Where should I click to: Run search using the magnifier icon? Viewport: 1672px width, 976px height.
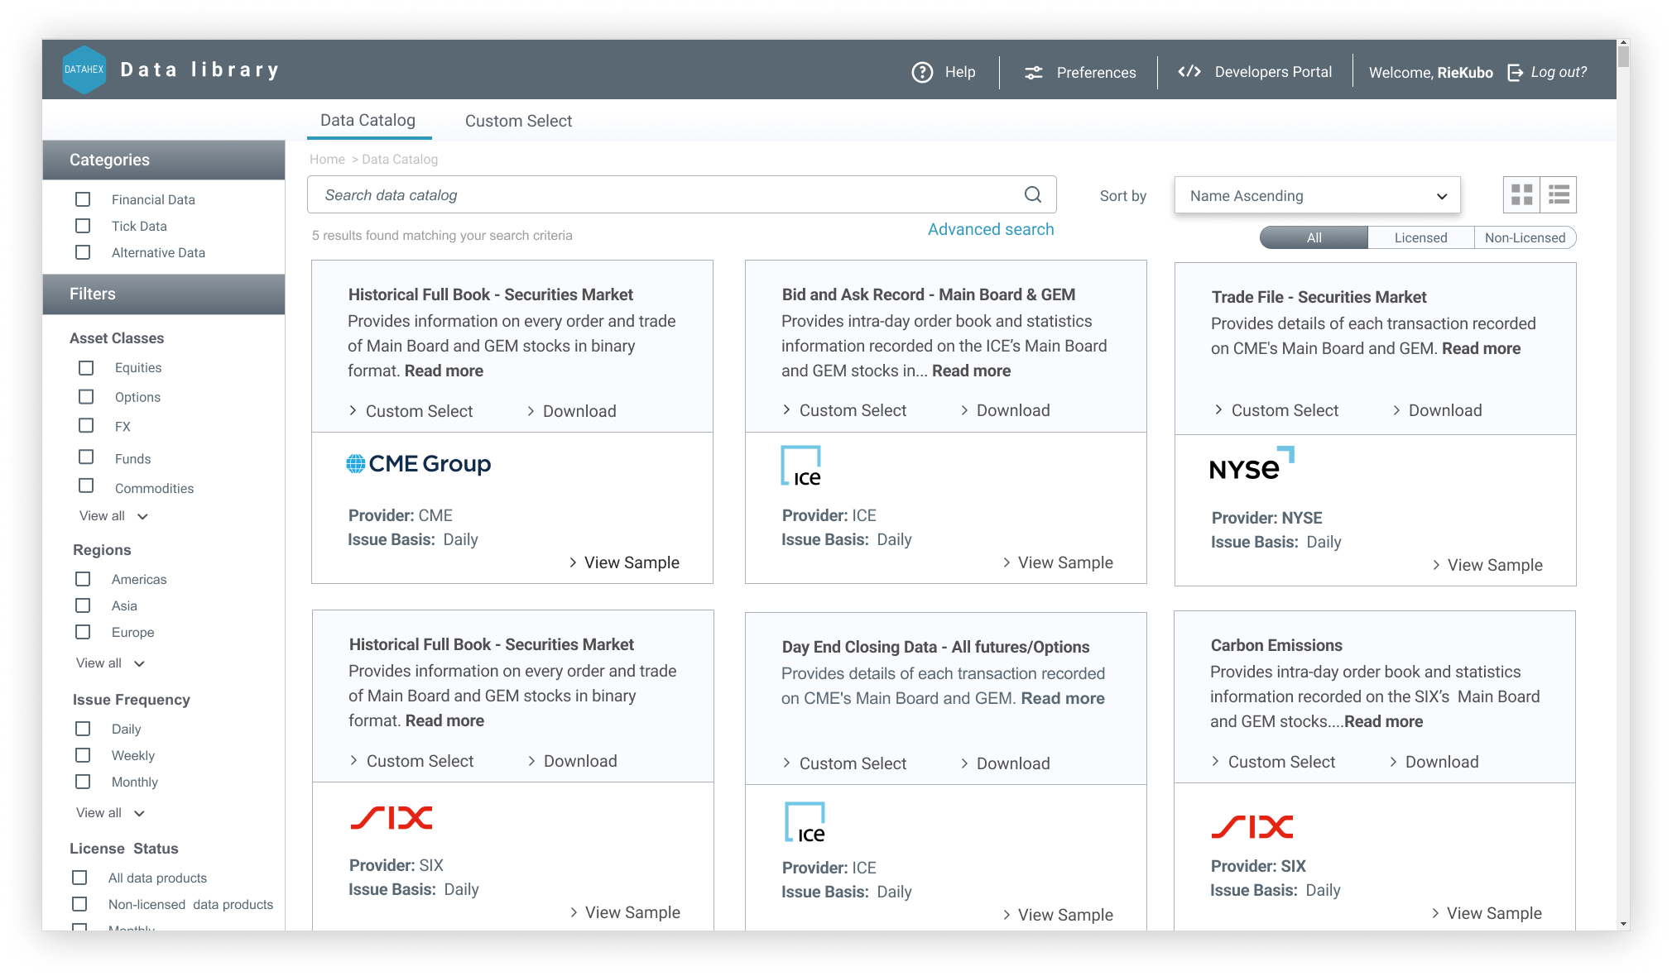tap(1031, 194)
